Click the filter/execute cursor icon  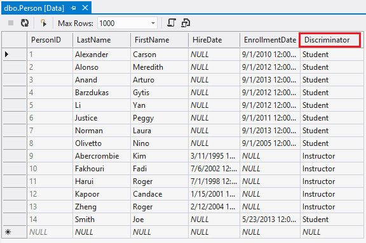point(43,23)
